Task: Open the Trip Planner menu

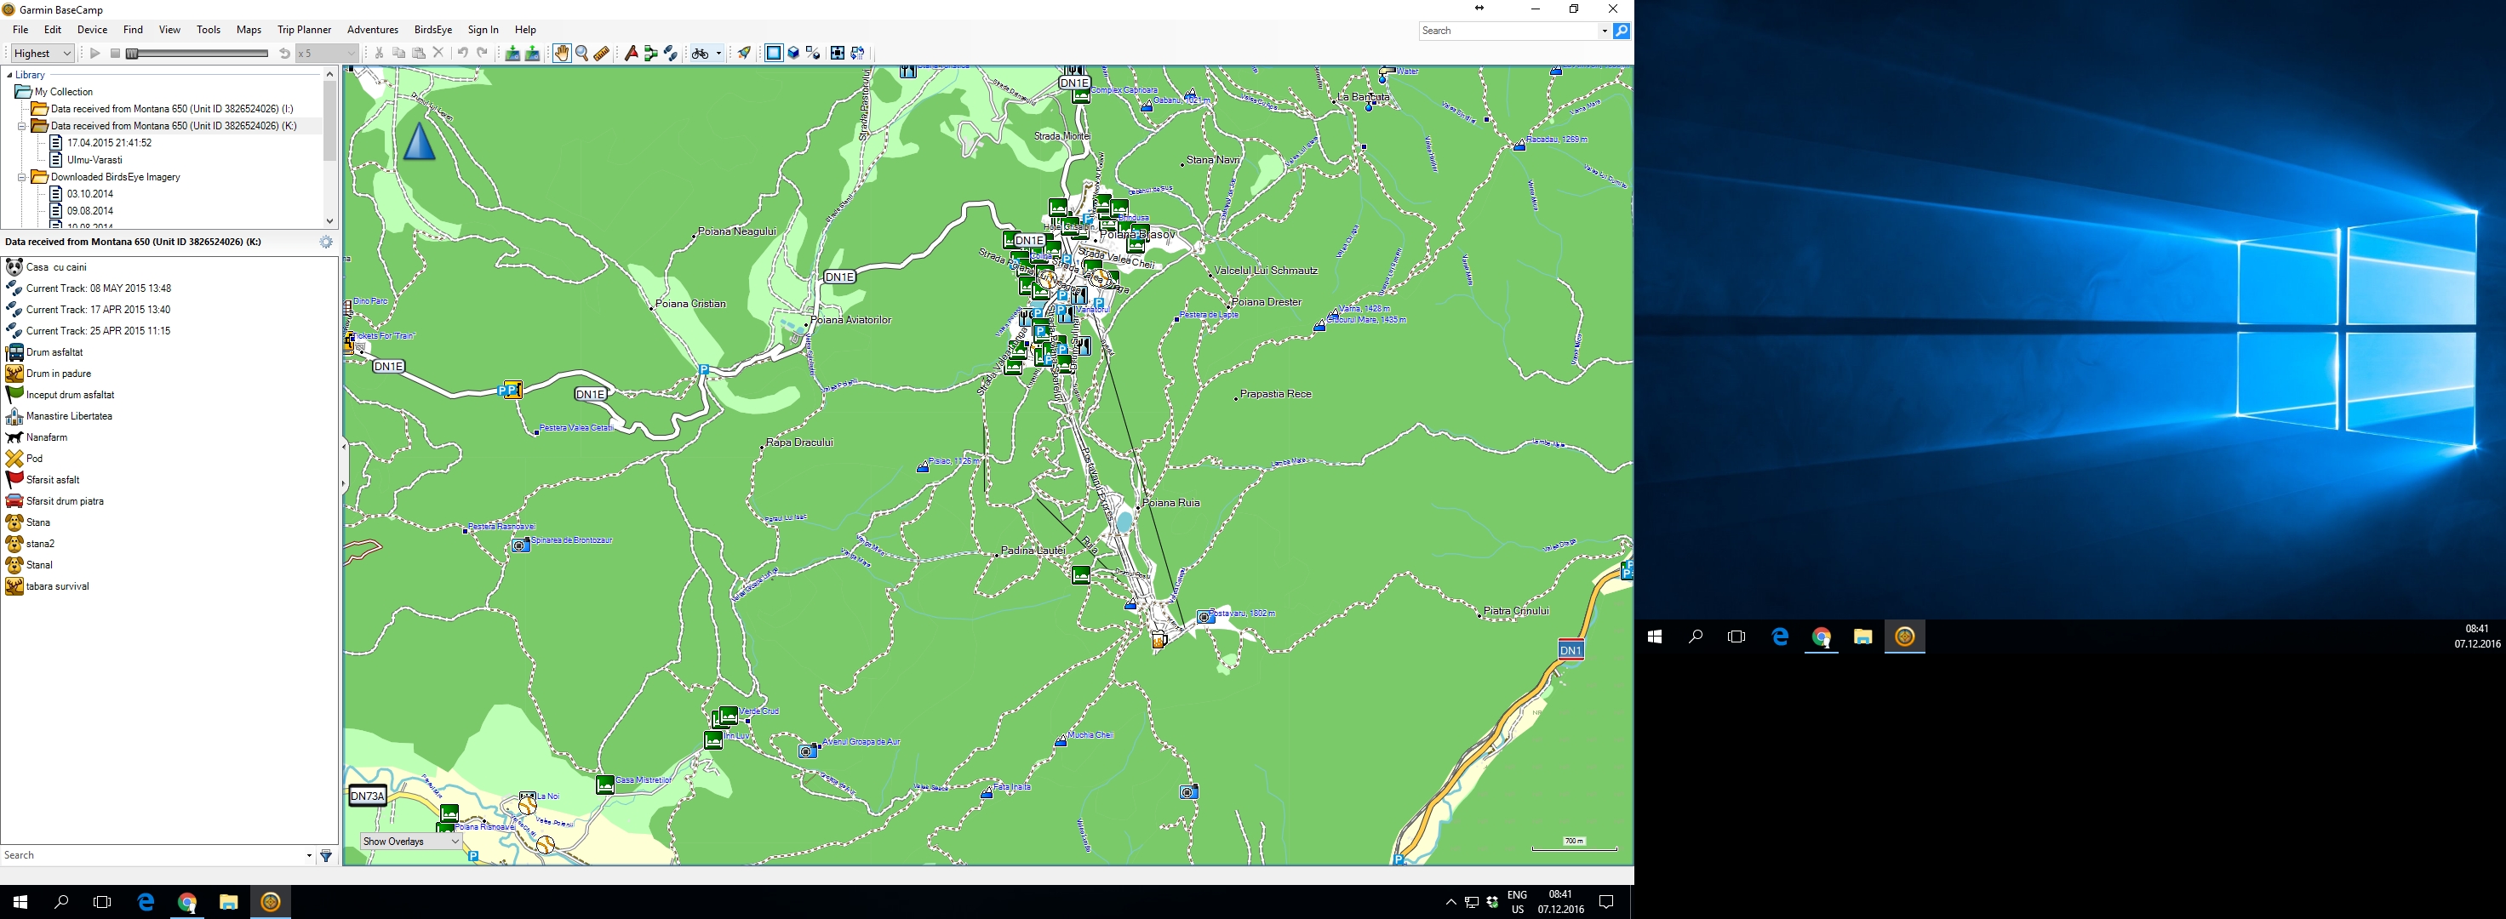Action: tap(304, 30)
